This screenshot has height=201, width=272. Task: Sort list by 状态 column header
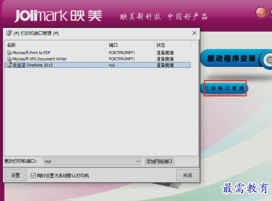[x=172, y=45]
